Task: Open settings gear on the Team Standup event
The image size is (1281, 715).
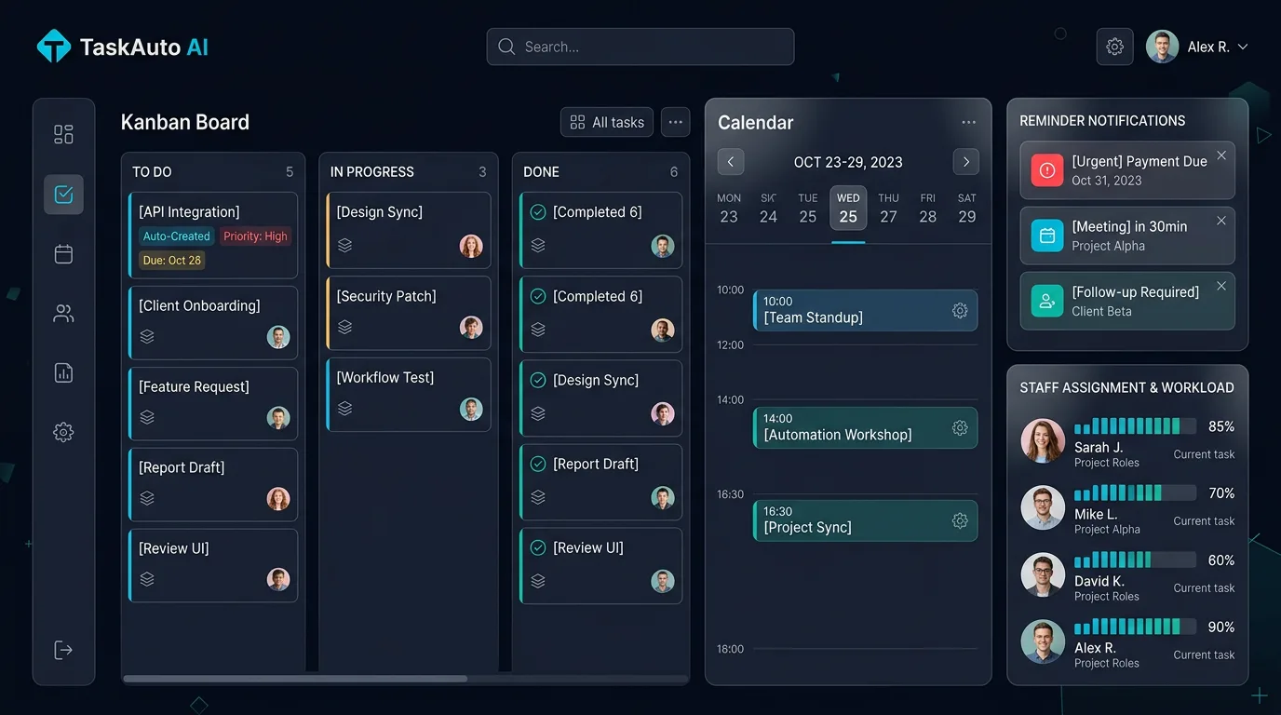Action: click(960, 310)
